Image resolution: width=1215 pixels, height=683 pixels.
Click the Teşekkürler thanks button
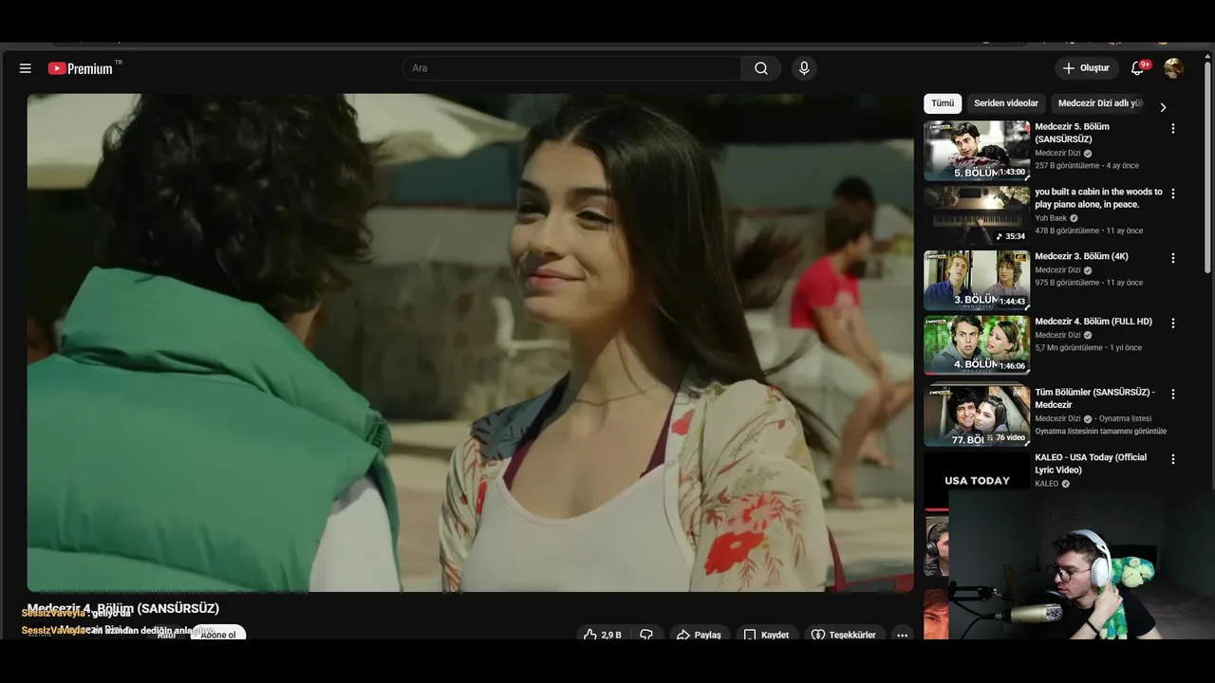[843, 635]
